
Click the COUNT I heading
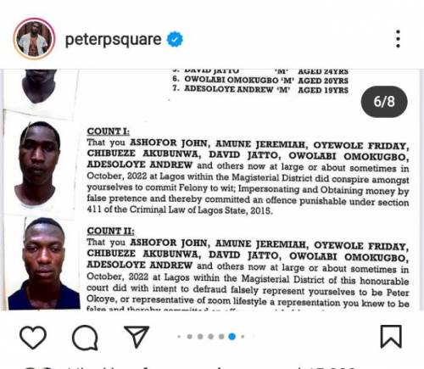(108, 131)
